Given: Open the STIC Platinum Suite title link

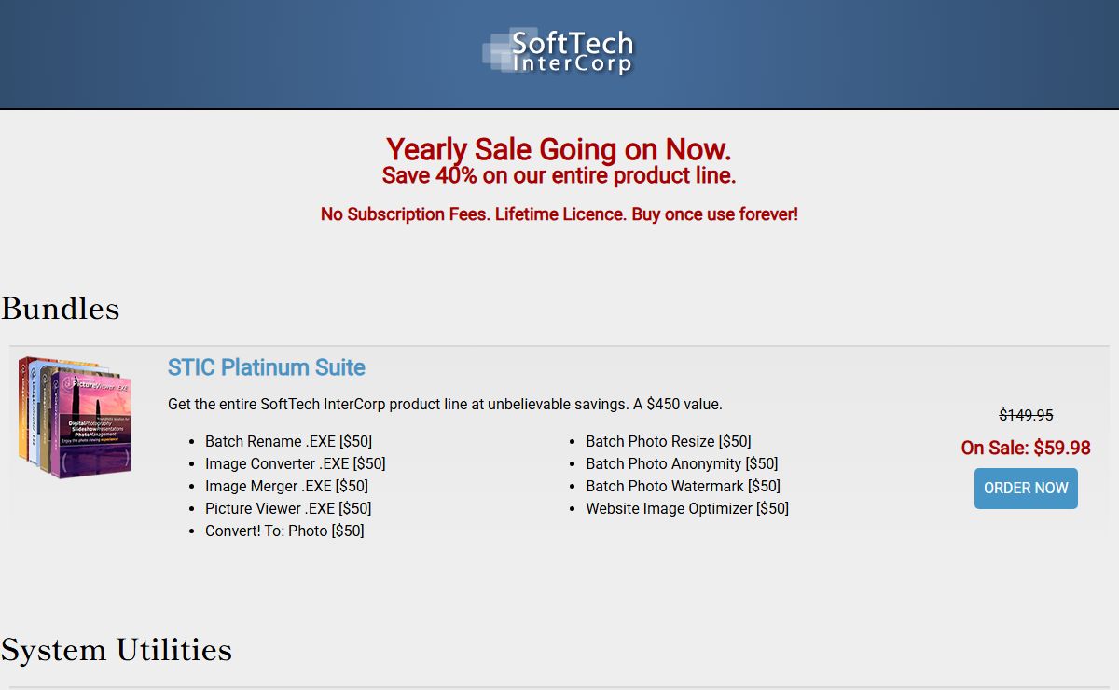Looking at the screenshot, I should [267, 367].
